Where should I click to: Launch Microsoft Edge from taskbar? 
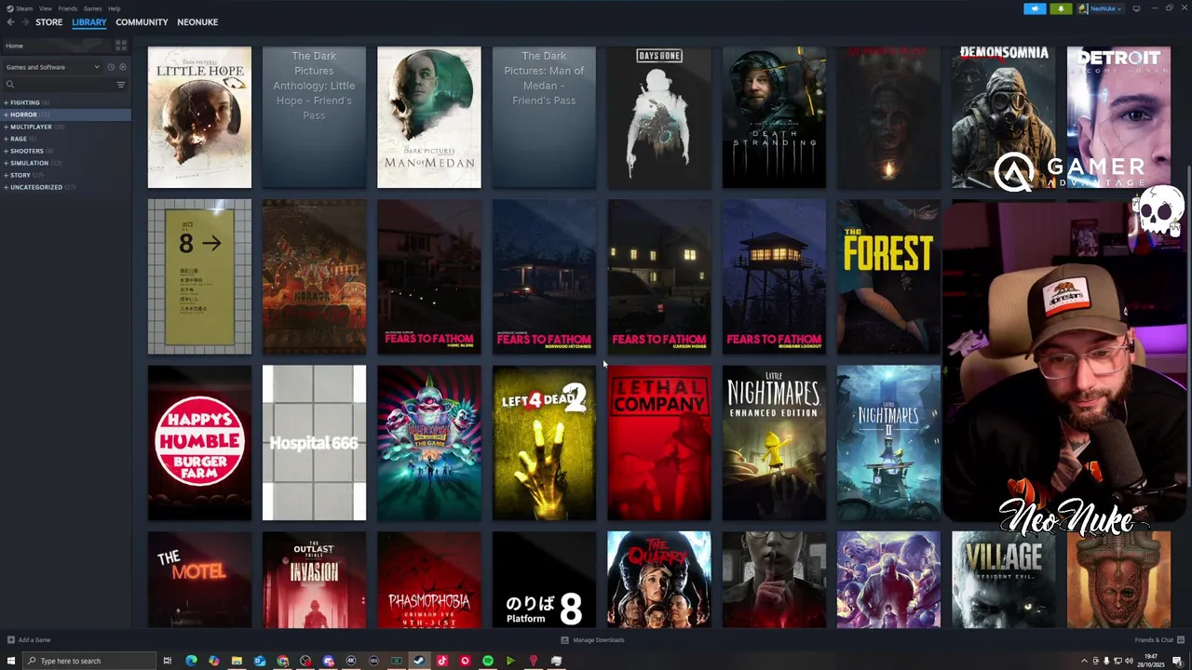[191, 661]
